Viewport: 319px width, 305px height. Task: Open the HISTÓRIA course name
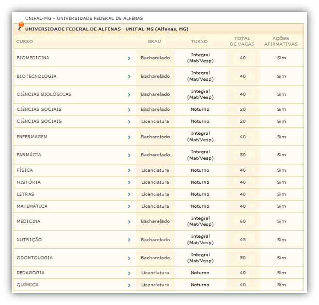coord(29,182)
